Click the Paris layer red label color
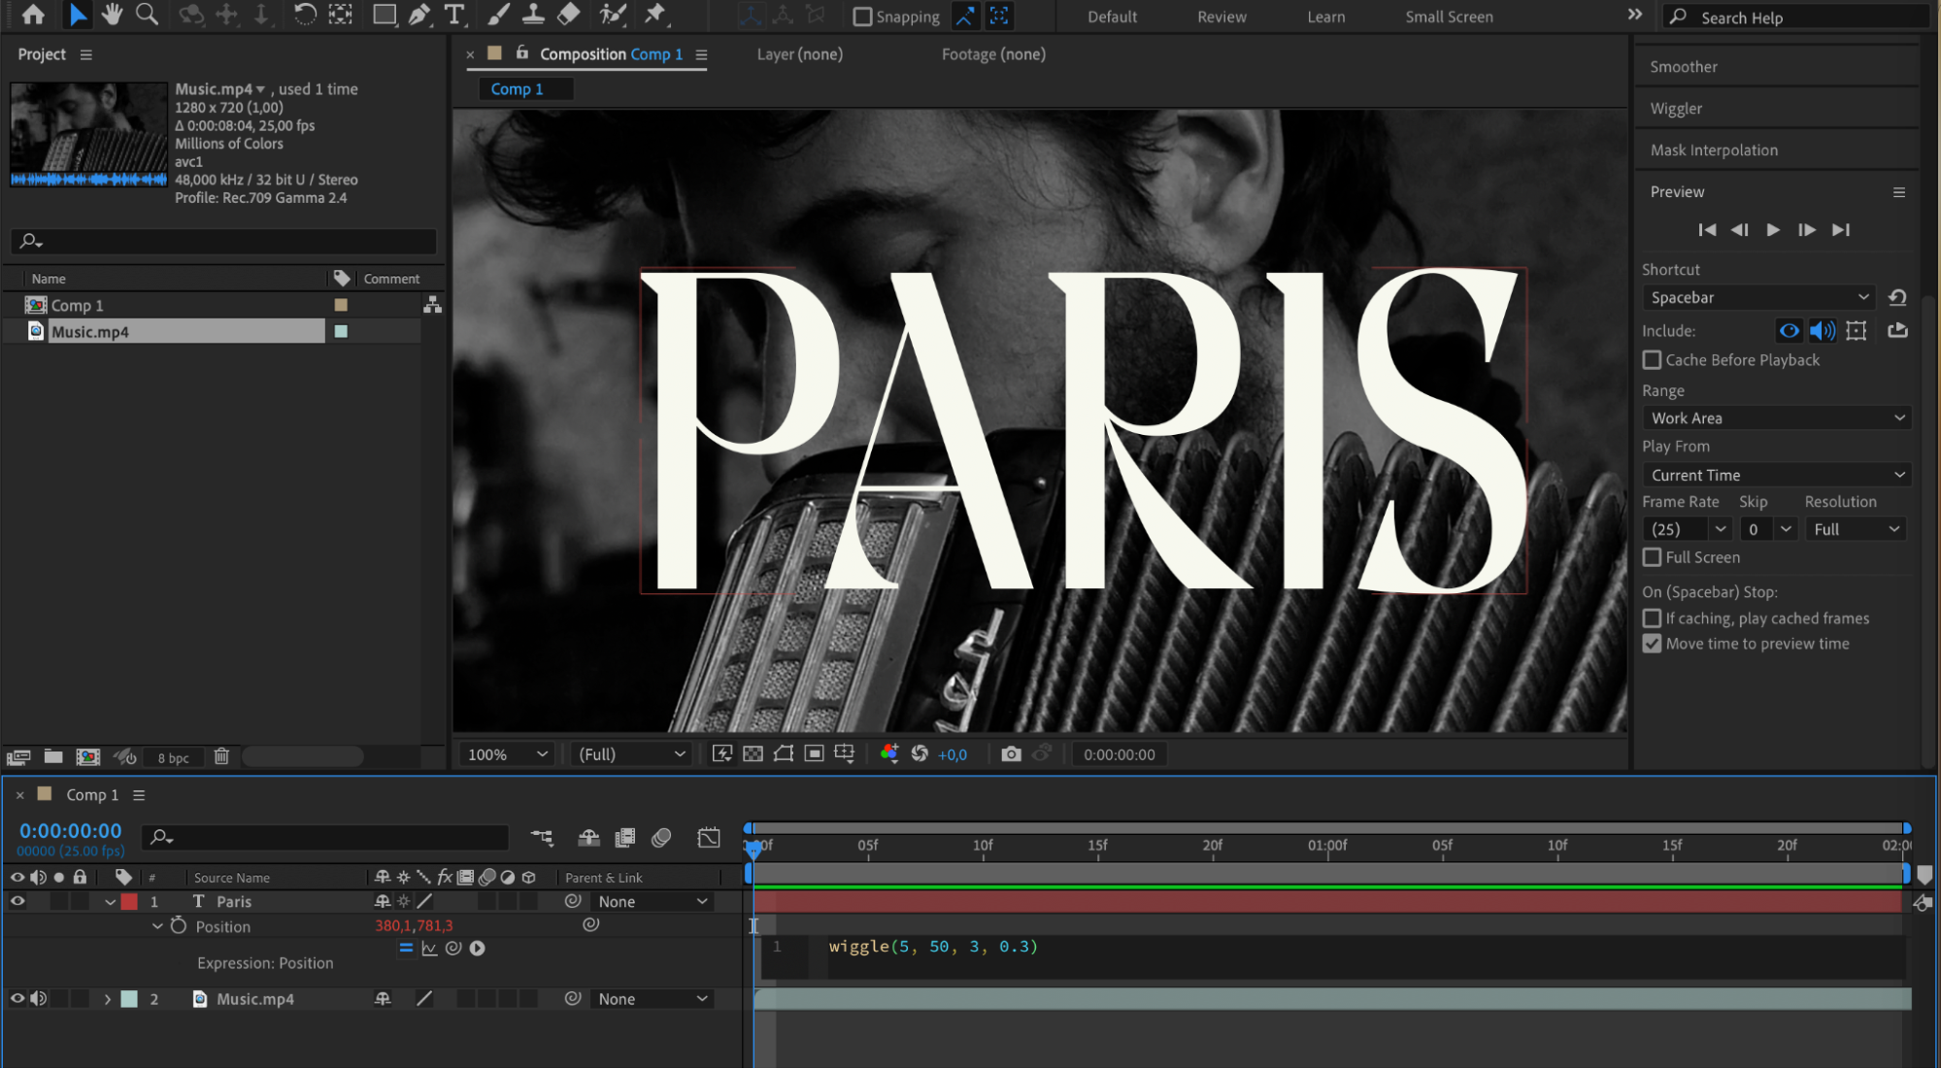 pyautogui.click(x=129, y=901)
